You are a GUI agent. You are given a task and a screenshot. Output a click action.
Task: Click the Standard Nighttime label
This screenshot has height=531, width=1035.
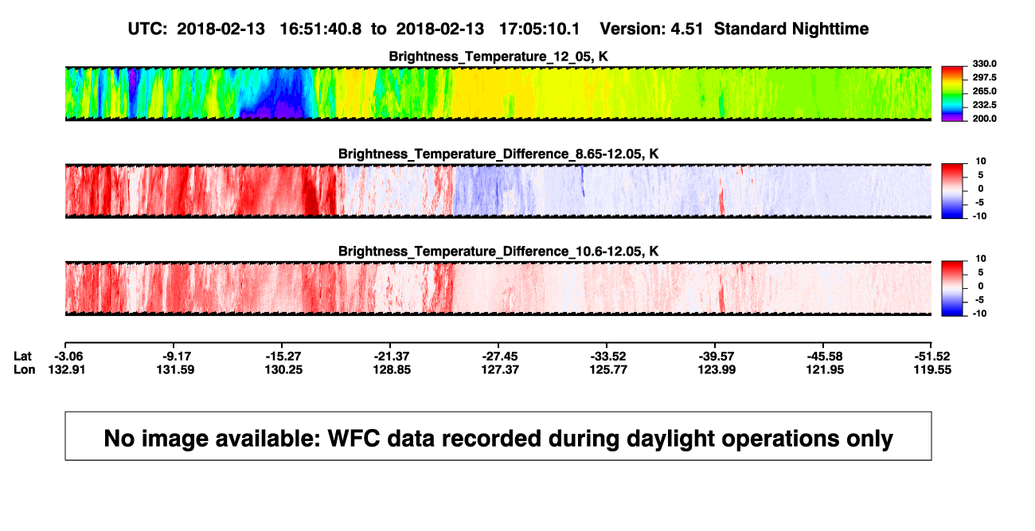click(x=791, y=29)
